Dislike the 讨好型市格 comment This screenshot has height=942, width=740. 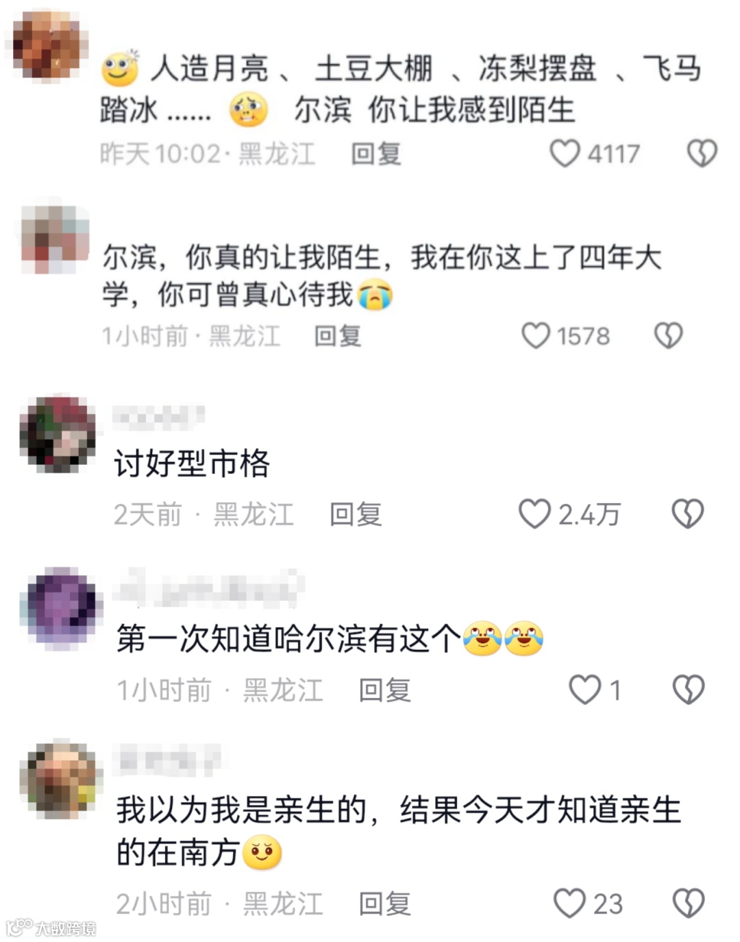[x=688, y=514]
